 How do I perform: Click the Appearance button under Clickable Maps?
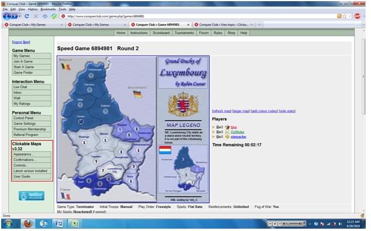32,154
